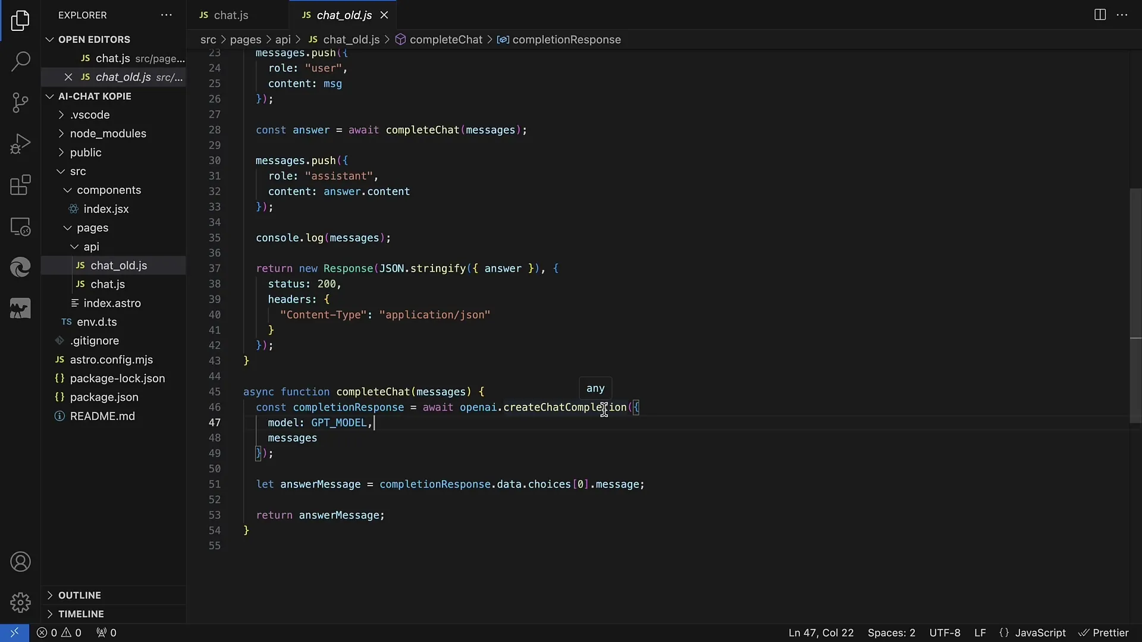Image resolution: width=1142 pixels, height=642 pixels.
Task: Click the UTF-8 encoding indicator
Action: pos(945,632)
